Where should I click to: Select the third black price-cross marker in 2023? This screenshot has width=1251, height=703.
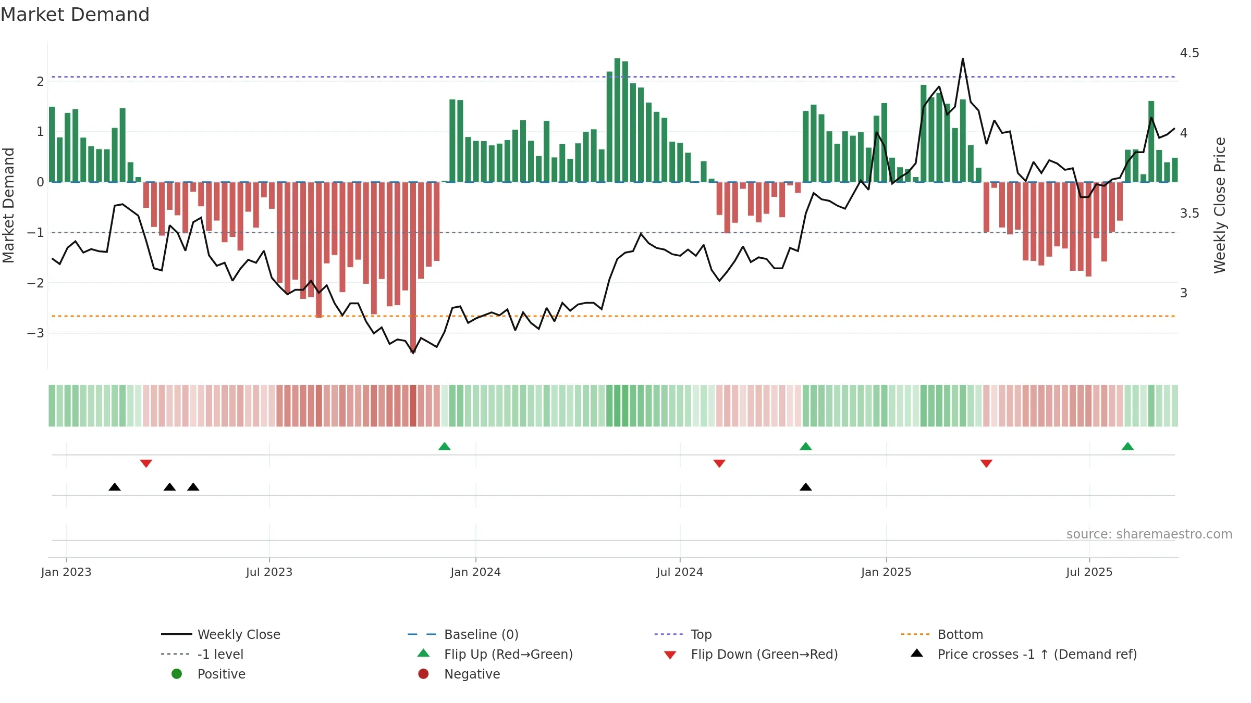coord(193,487)
